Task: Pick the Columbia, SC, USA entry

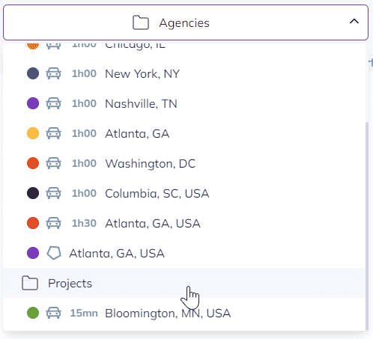Action: pos(184,193)
